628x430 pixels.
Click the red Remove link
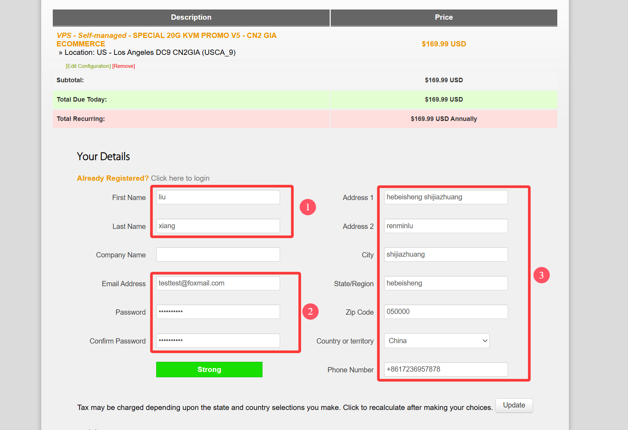pyautogui.click(x=123, y=66)
